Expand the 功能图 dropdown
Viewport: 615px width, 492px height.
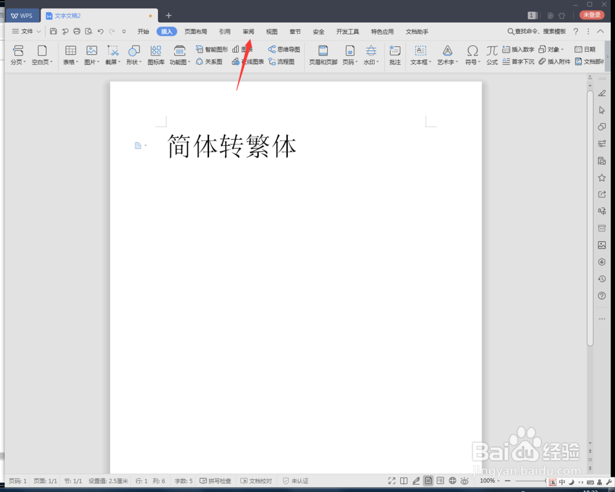pos(189,62)
